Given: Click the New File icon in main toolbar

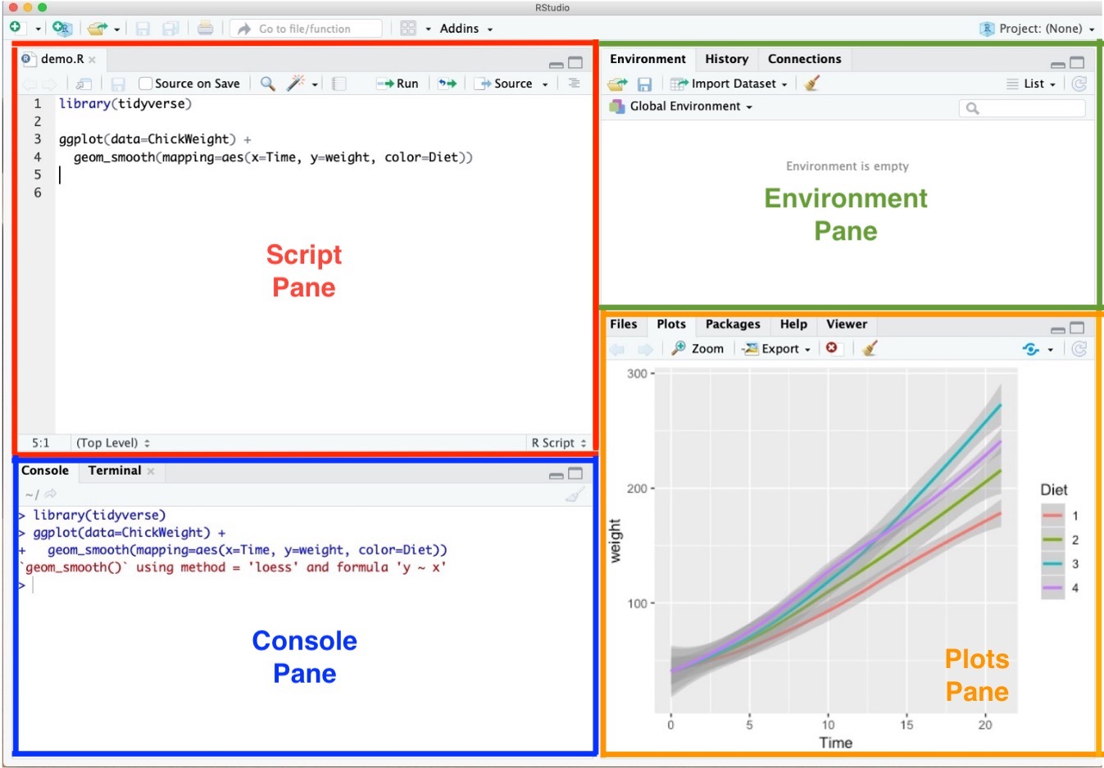Looking at the screenshot, I should coord(15,28).
